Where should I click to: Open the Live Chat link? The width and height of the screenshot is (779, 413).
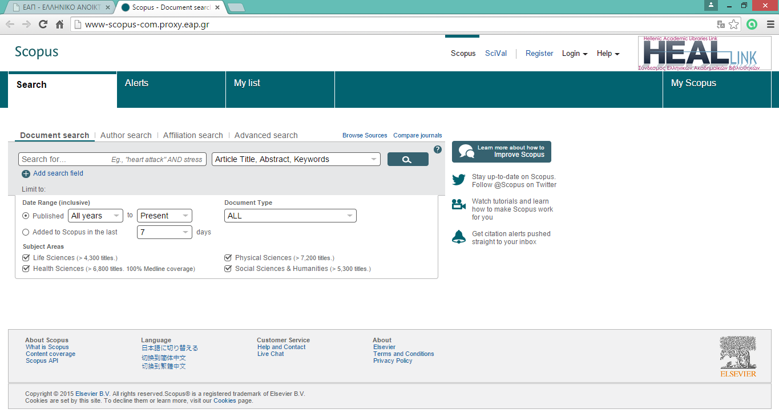click(x=271, y=354)
